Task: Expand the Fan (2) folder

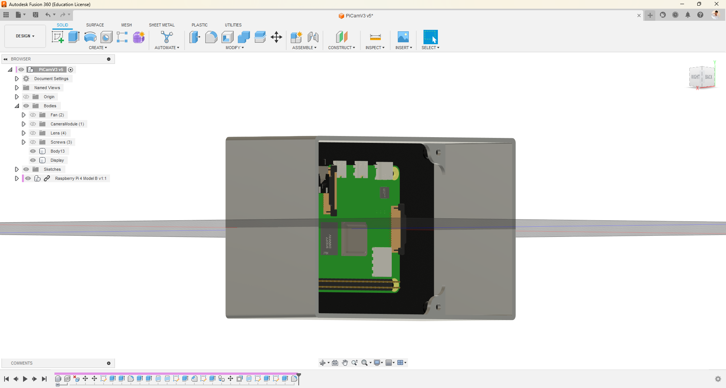Action: coord(23,115)
